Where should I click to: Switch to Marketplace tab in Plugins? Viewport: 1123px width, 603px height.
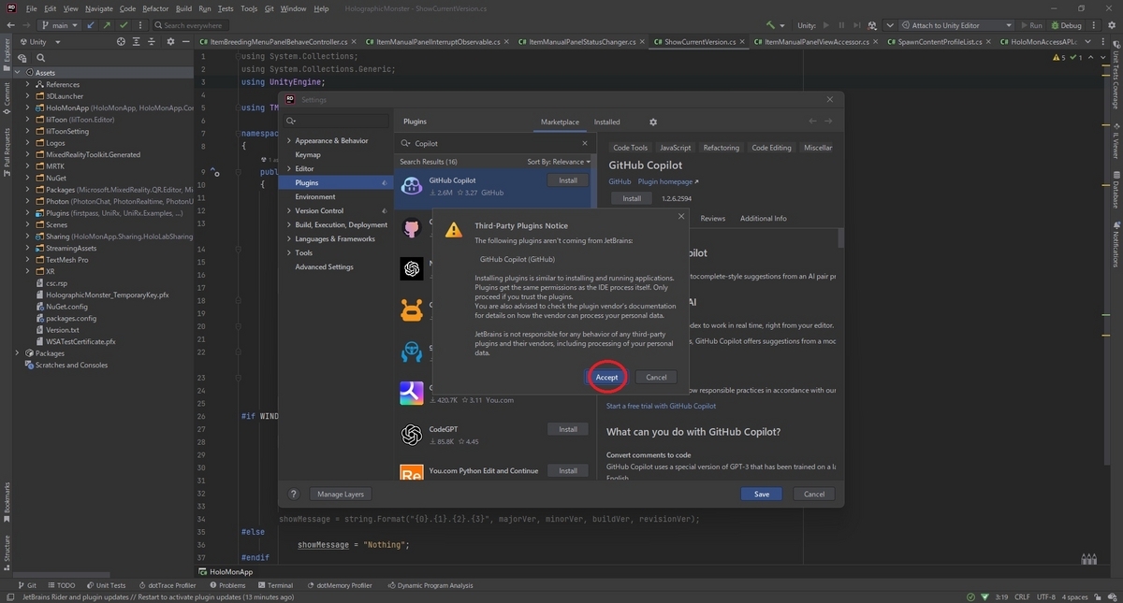point(560,122)
